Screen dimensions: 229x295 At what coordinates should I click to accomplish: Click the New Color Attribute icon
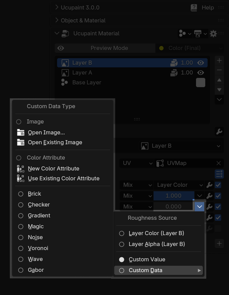click(21, 168)
